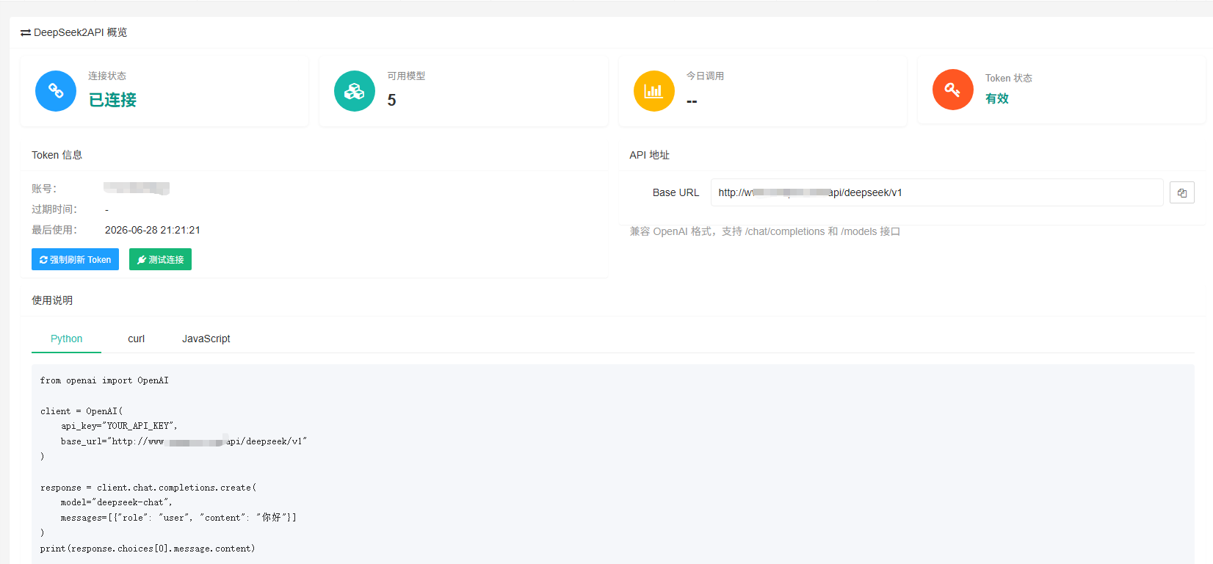The height and width of the screenshot is (564, 1213).
Task: Switch to the curl tab
Action: click(137, 339)
